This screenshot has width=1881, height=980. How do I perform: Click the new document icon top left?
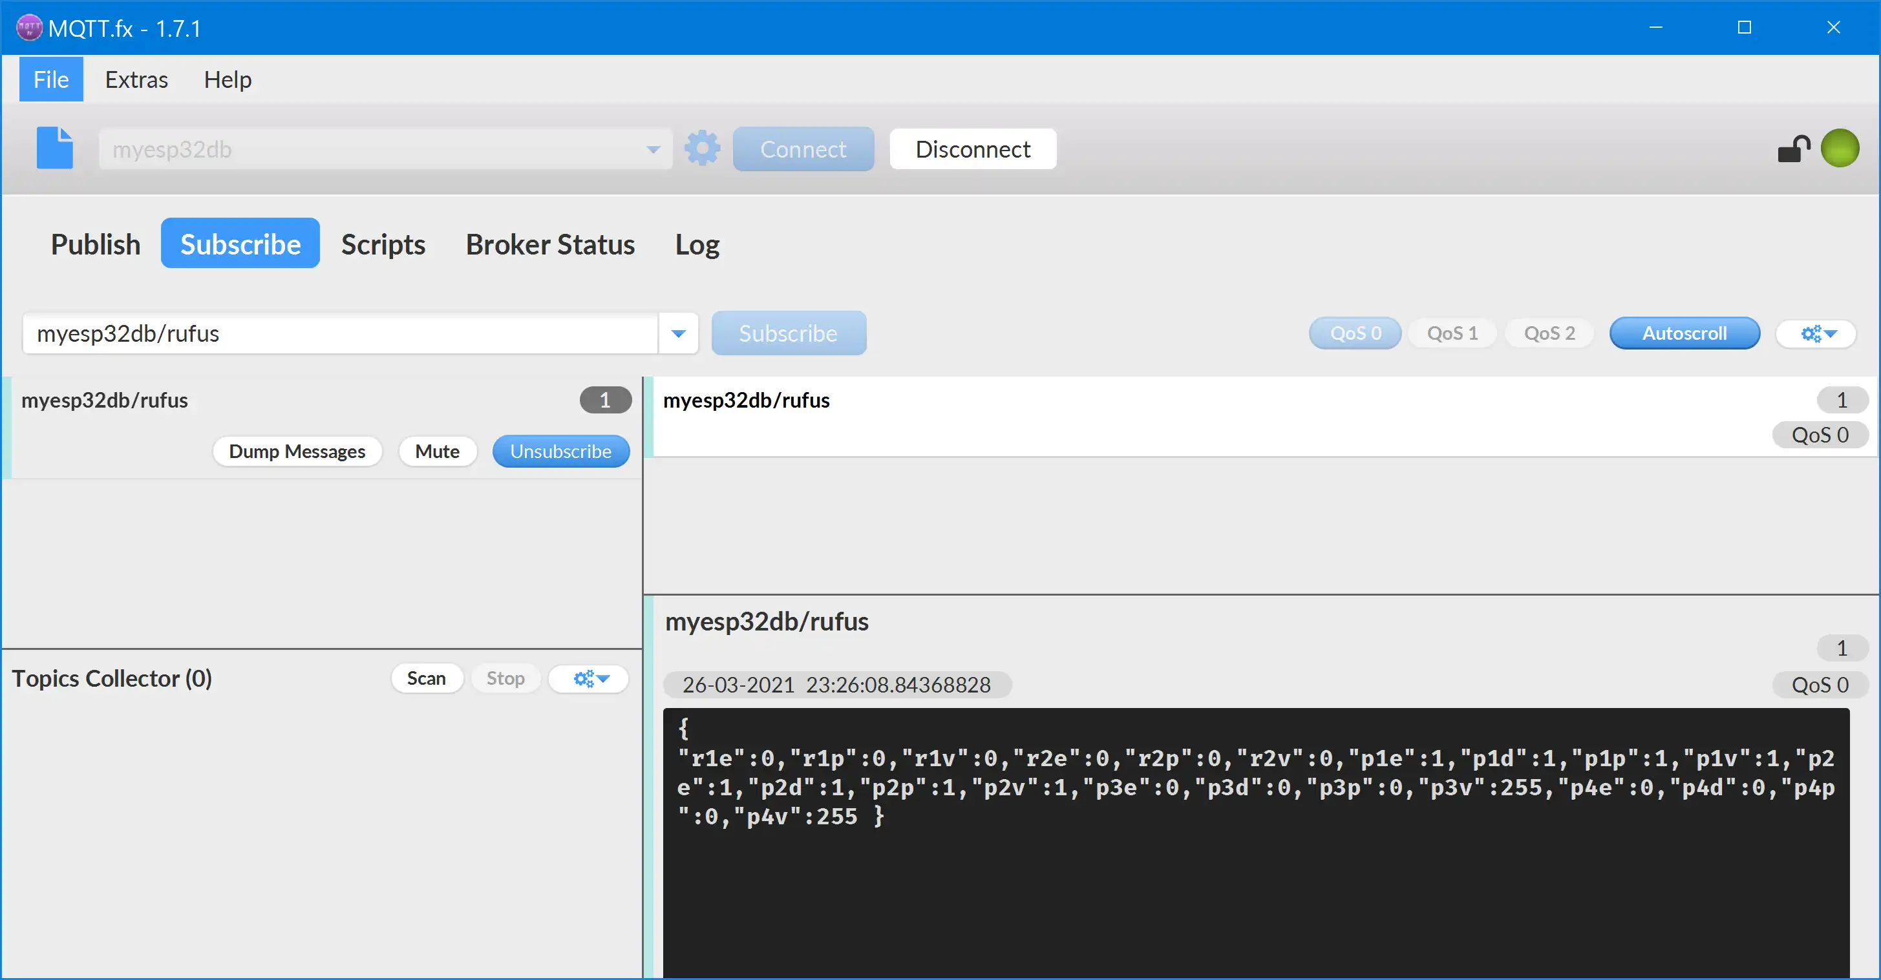55,148
